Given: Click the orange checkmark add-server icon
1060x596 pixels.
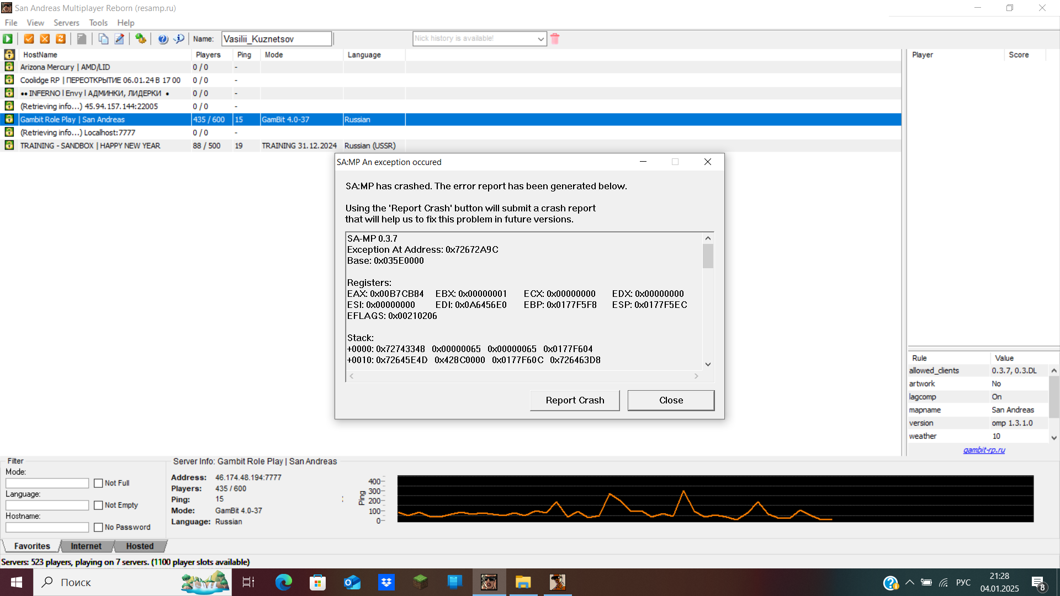Looking at the screenshot, I should pos(29,39).
